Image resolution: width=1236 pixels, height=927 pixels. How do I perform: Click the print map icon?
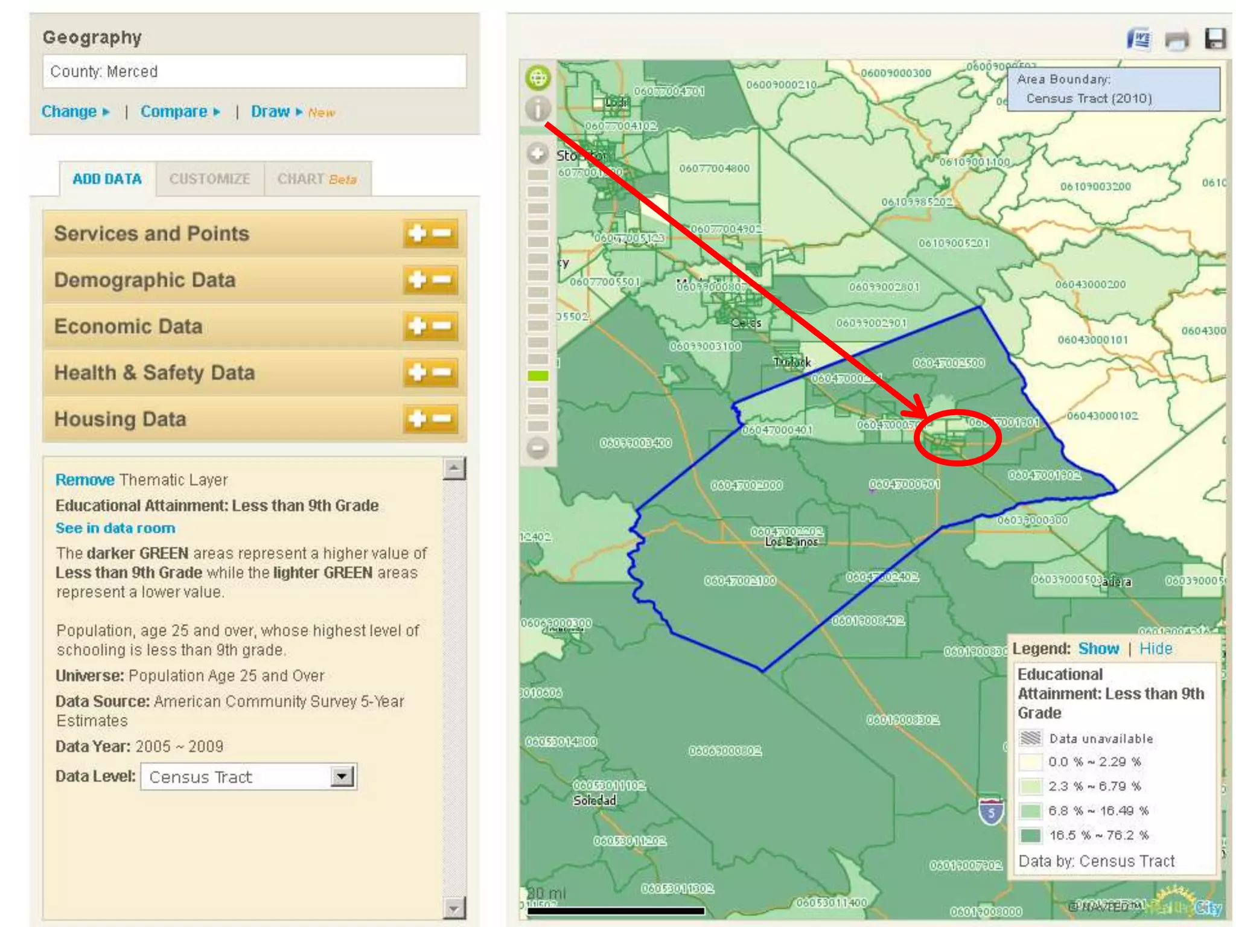point(1176,40)
